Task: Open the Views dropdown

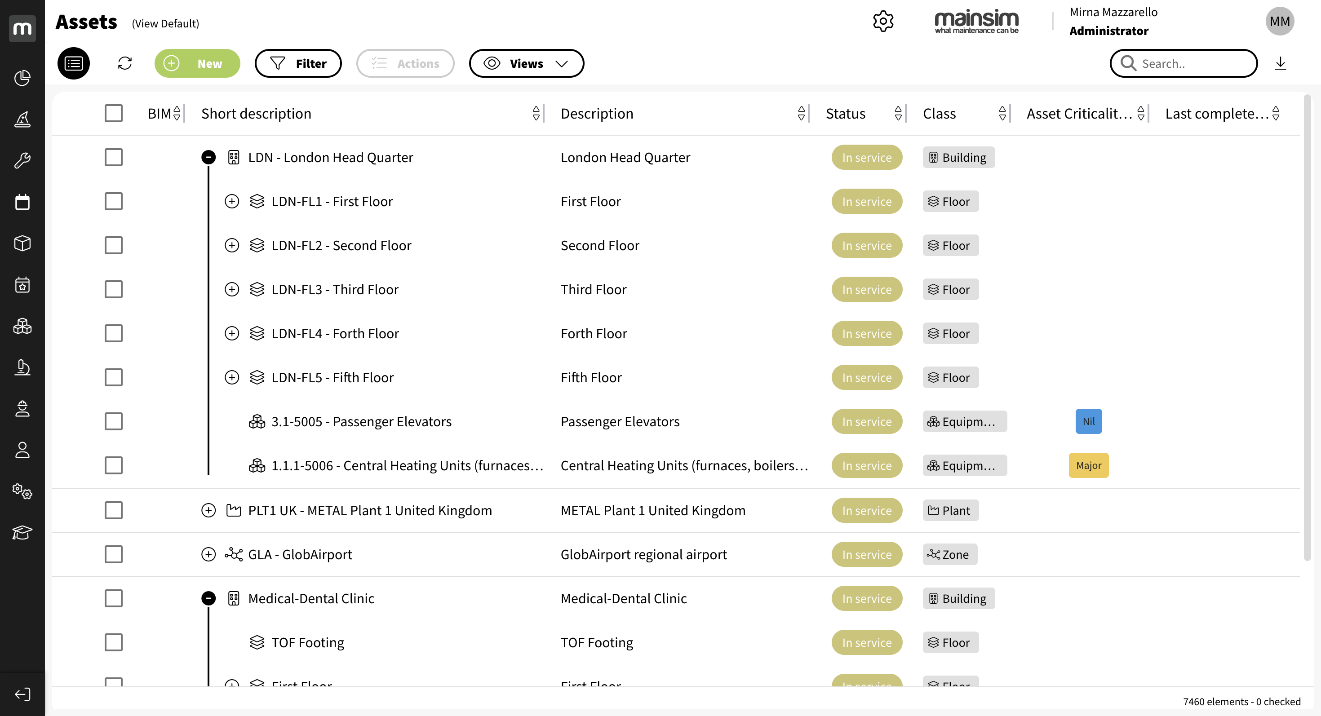Action: (x=526, y=63)
